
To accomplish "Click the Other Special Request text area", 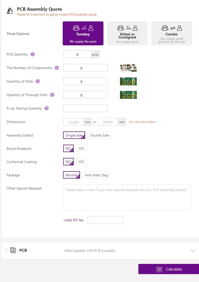I will (127, 197).
